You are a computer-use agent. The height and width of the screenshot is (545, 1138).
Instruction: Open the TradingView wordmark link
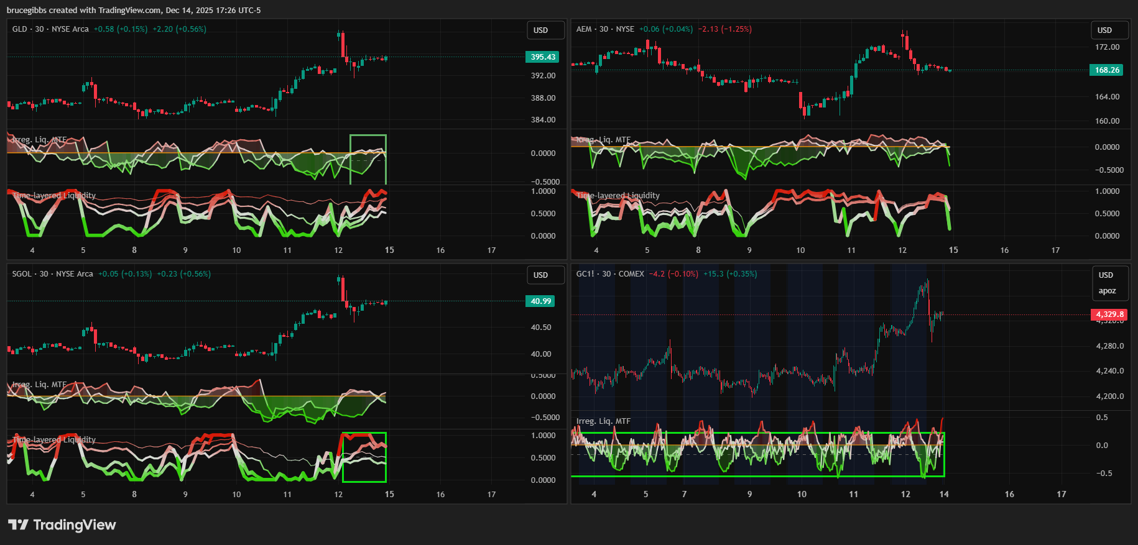click(74, 524)
